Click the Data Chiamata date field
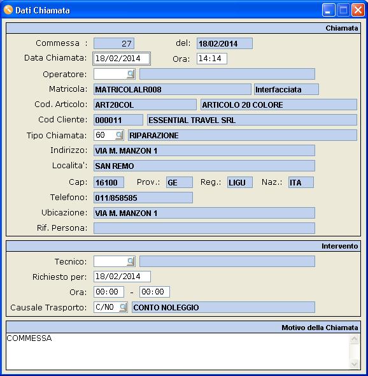The image size is (368, 376). pyautogui.click(x=122, y=59)
